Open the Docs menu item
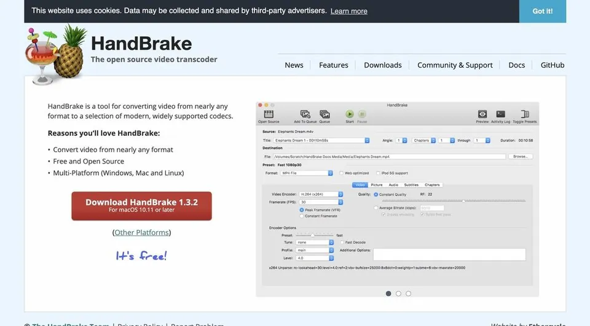The height and width of the screenshot is (326, 590). [x=517, y=65]
